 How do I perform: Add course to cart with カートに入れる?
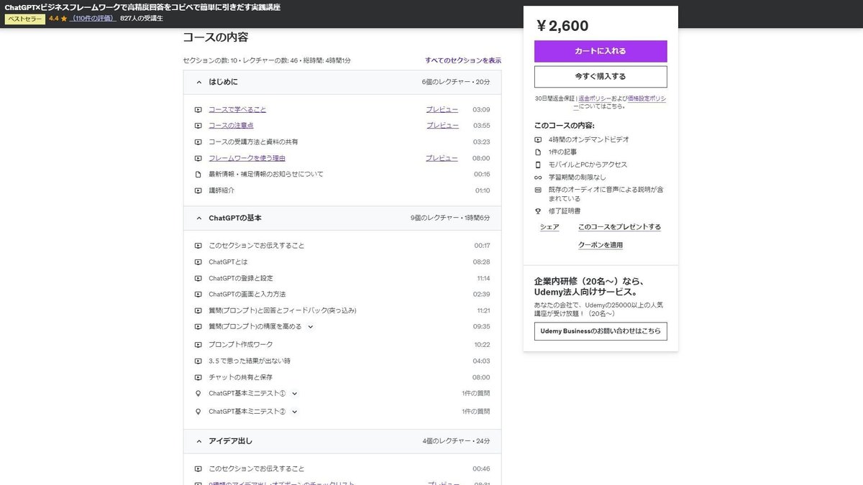[x=601, y=51]
